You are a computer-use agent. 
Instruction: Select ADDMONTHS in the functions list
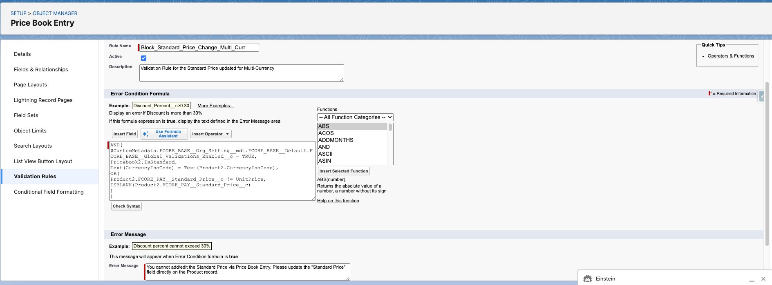pos(352,140)
